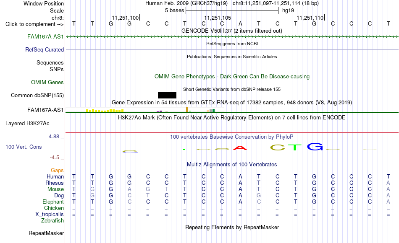This screenshot has height=243, width=399.
Task: Click the green T conservation logo letter
Action: (x=295, y=147)
